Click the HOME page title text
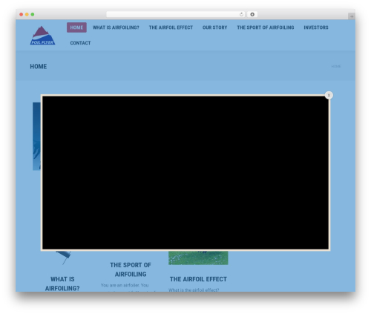 [x=39, y=66]
